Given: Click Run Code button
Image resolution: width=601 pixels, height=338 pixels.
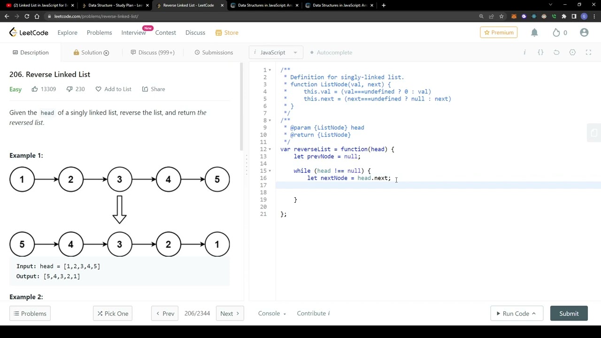Looking at the screenshot, I should click(x=516, y=314).
